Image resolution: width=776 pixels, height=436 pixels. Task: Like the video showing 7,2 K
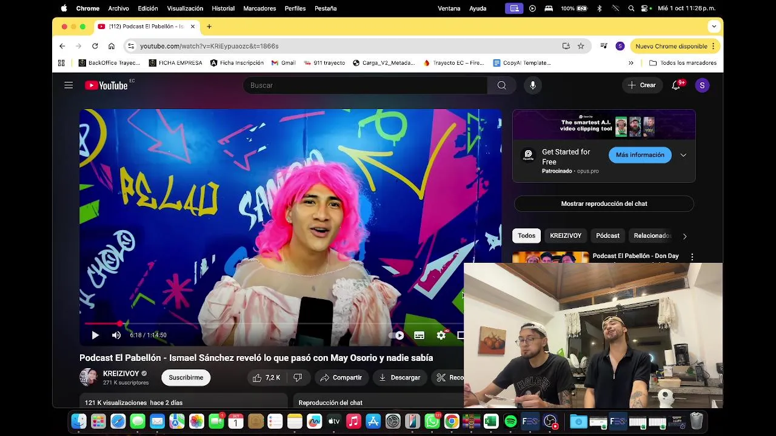[x=266, y=377]
